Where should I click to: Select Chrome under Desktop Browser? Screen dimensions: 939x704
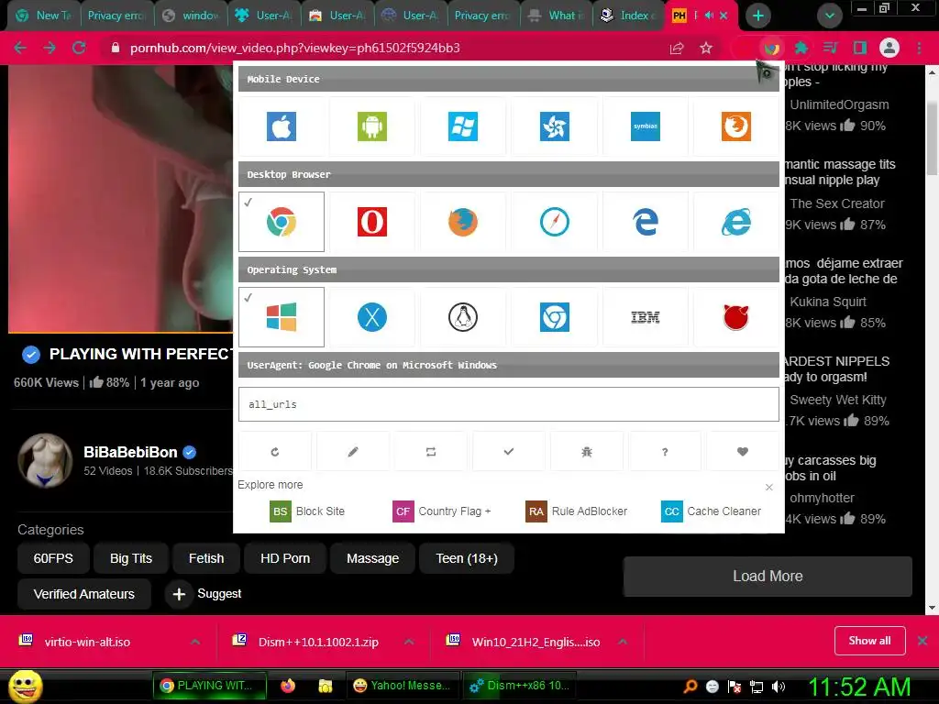tap(282, 222)
